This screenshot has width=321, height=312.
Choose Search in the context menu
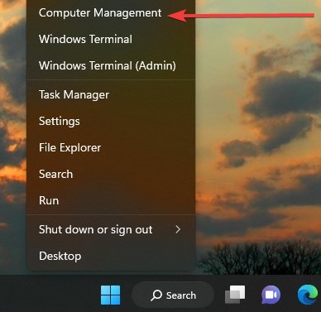pos(111,174)
